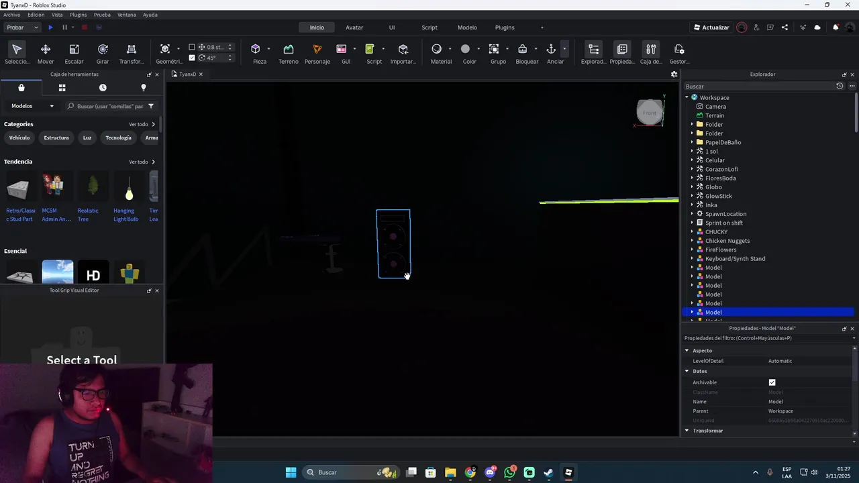The width and height of the screenshot is (859, 483).
Task: Open the toolbox Creations lightbulb tab
Action: [x=143, y=88]
